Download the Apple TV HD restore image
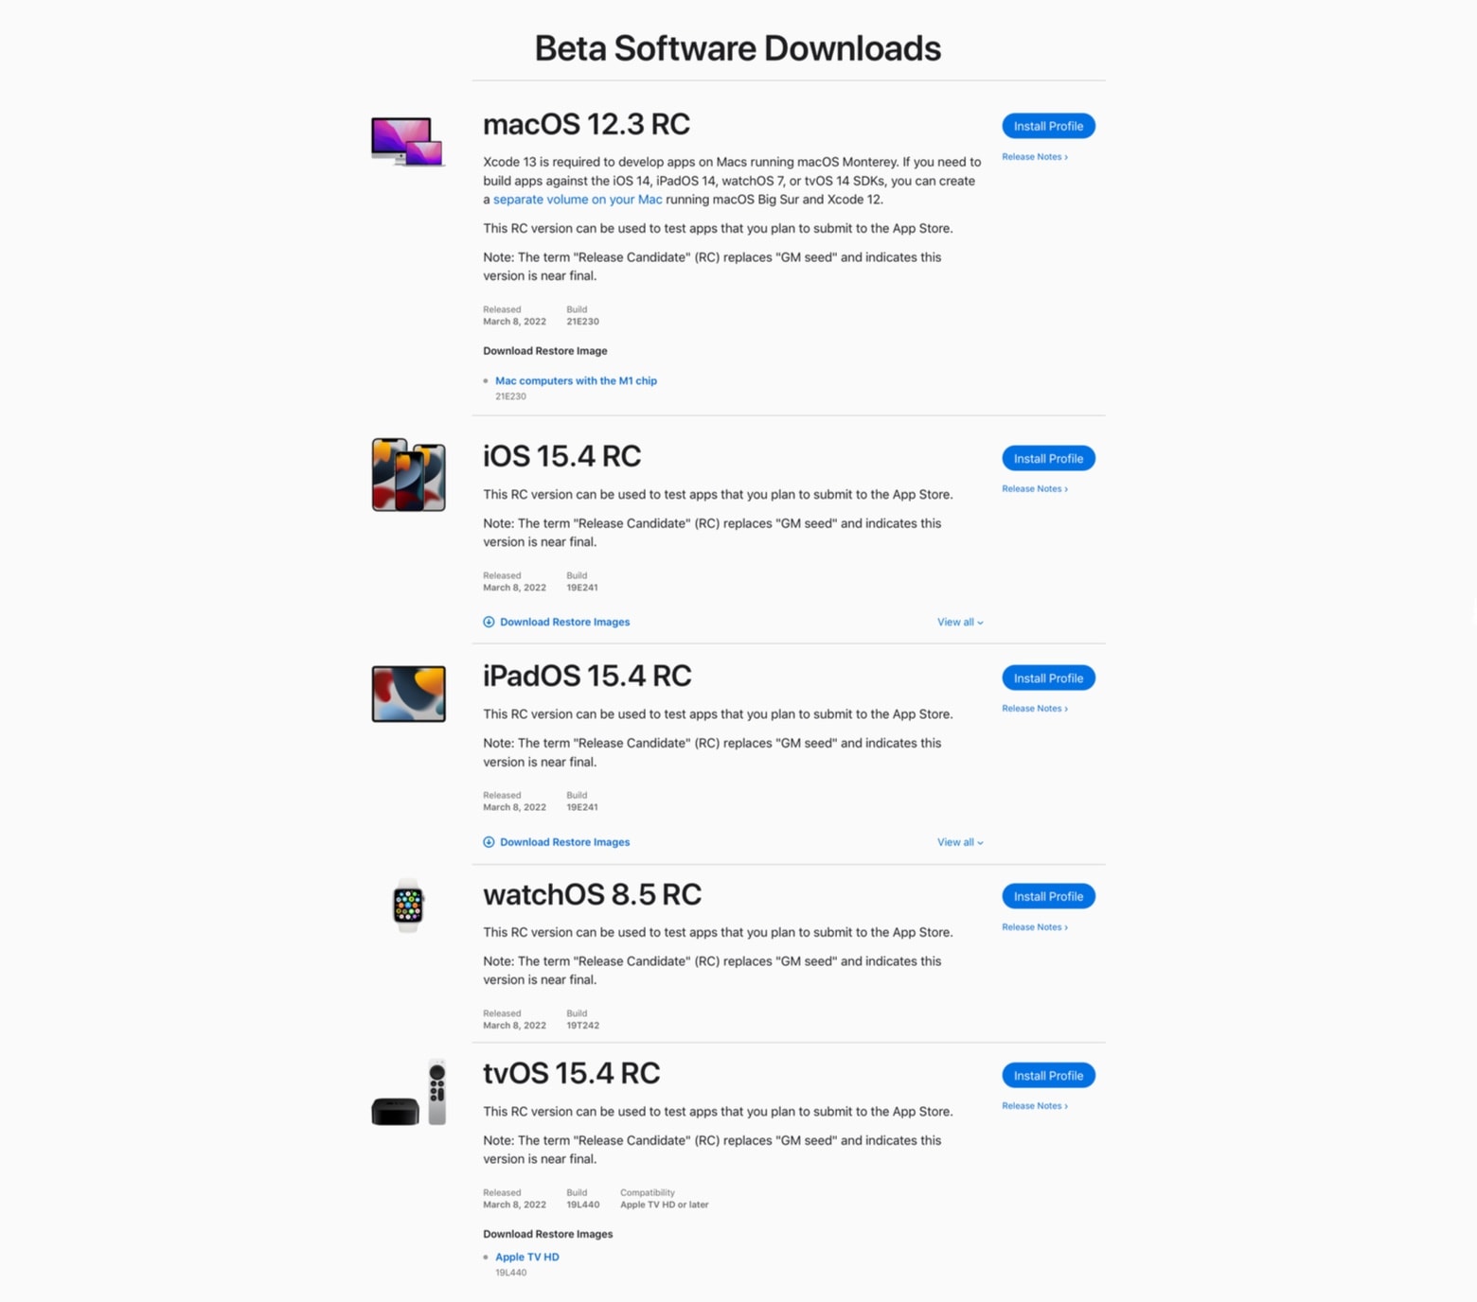Screen dimensions: 1477x1302 (527, 1258)
